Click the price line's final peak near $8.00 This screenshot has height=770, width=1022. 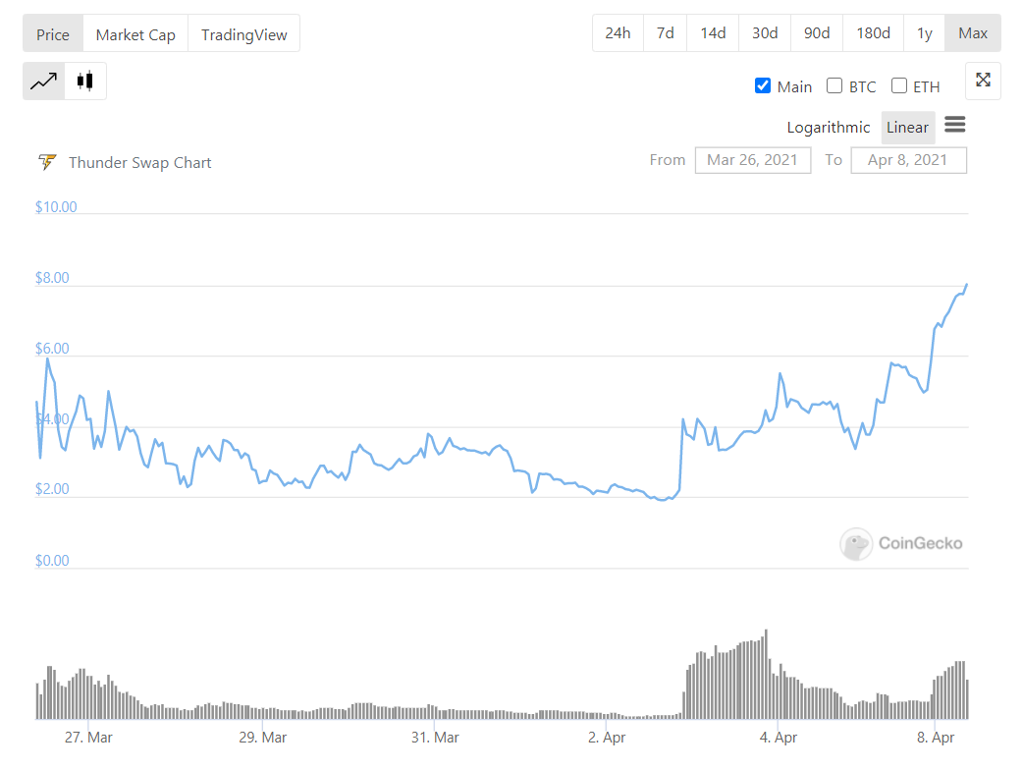tap(967, 285)
